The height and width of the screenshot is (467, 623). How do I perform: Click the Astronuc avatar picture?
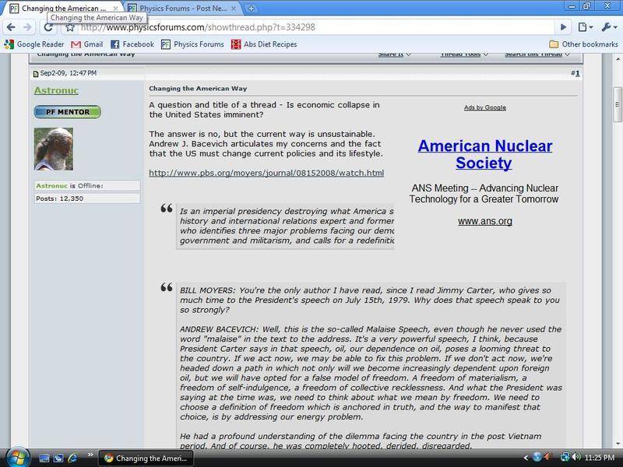point(54,149)
